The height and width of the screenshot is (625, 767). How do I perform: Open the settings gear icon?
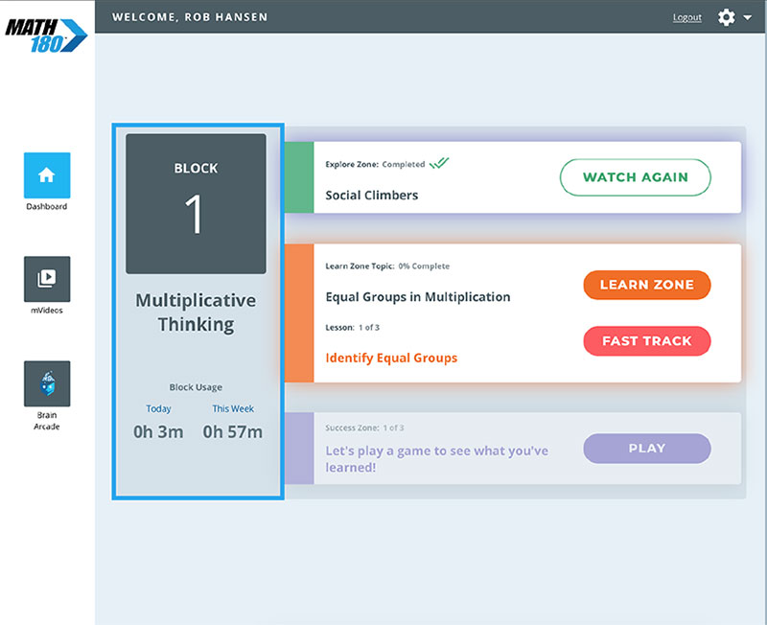[x=727, y=17]
